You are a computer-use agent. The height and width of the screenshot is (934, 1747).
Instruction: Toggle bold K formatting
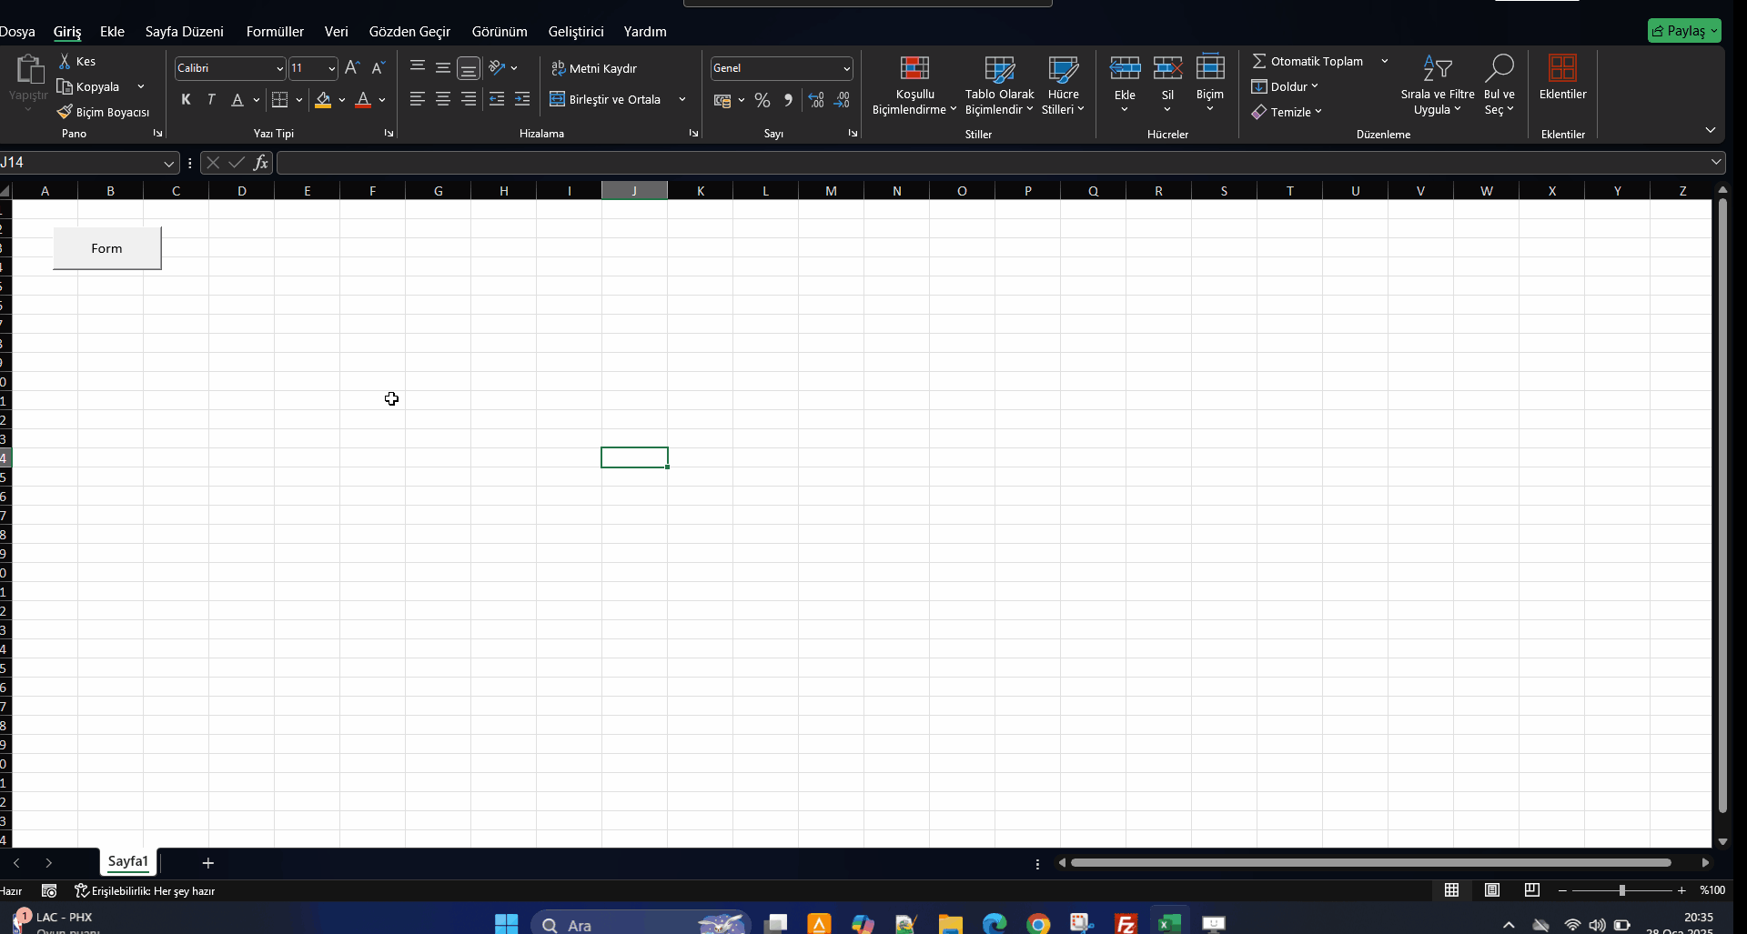(x=186, y=100)
